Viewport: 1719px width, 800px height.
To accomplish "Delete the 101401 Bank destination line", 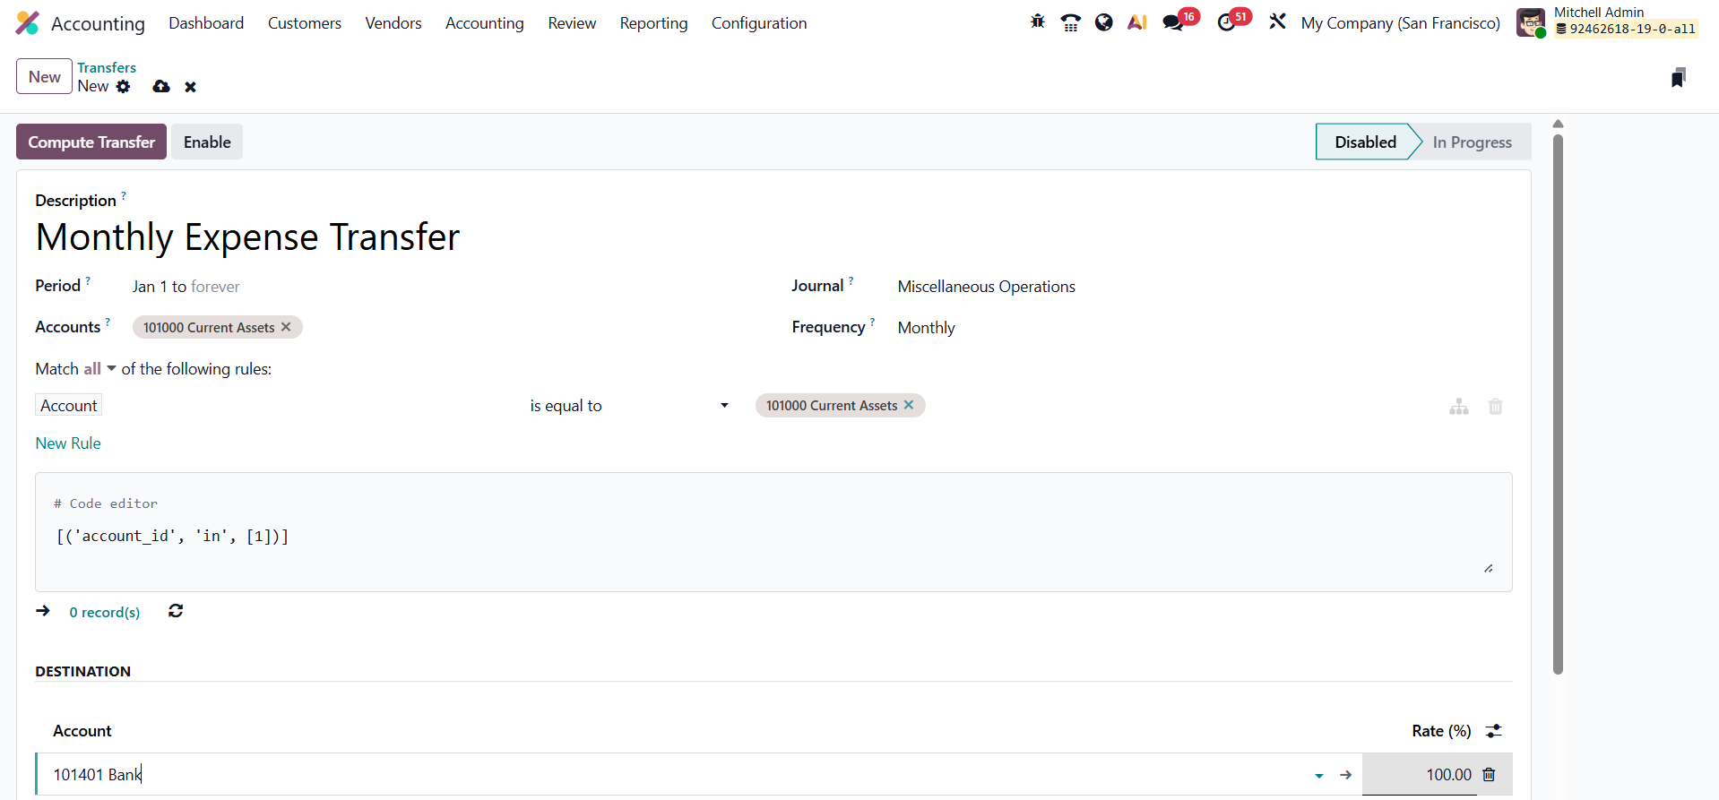I will pos(1490,775).
